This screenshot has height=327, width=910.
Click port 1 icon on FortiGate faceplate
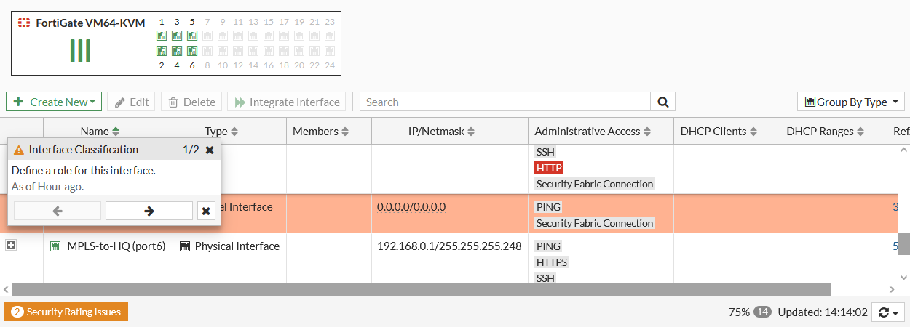point(162,36)
